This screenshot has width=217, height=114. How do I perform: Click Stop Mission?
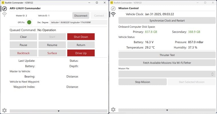143,82
